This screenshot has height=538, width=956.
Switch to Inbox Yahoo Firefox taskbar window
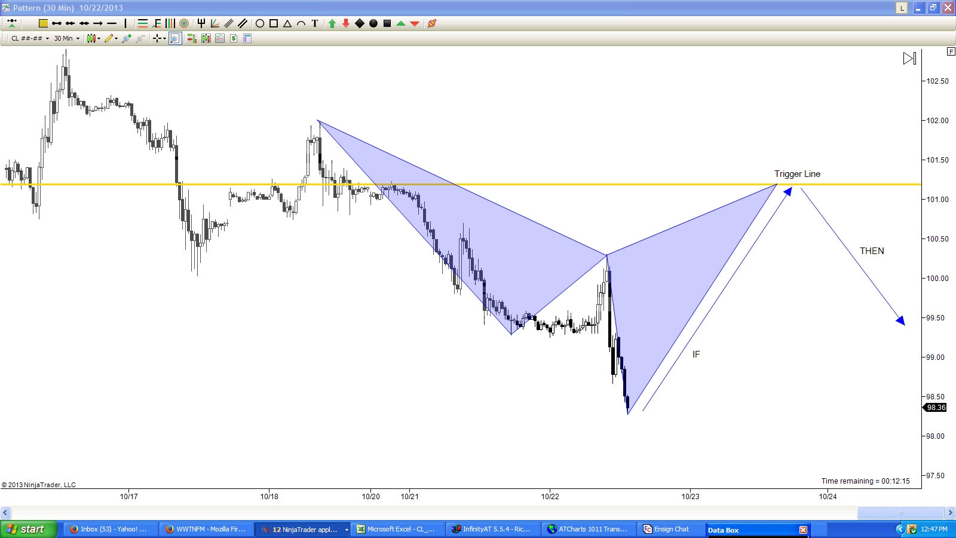click(111, 529)
